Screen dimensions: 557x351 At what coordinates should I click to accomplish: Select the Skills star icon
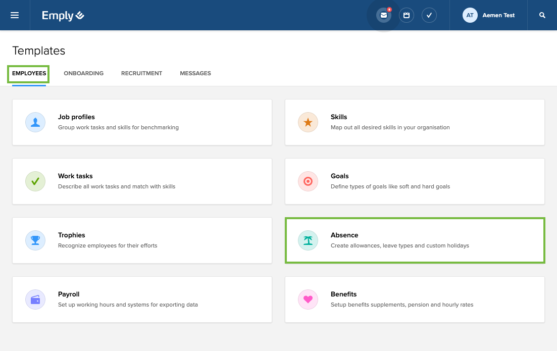[x=308, y=122]
